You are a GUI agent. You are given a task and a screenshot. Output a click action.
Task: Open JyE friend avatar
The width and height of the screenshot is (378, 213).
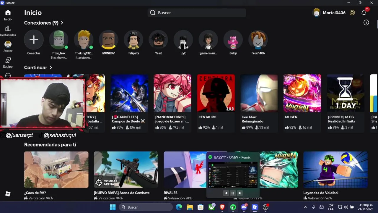click(183, 40)
